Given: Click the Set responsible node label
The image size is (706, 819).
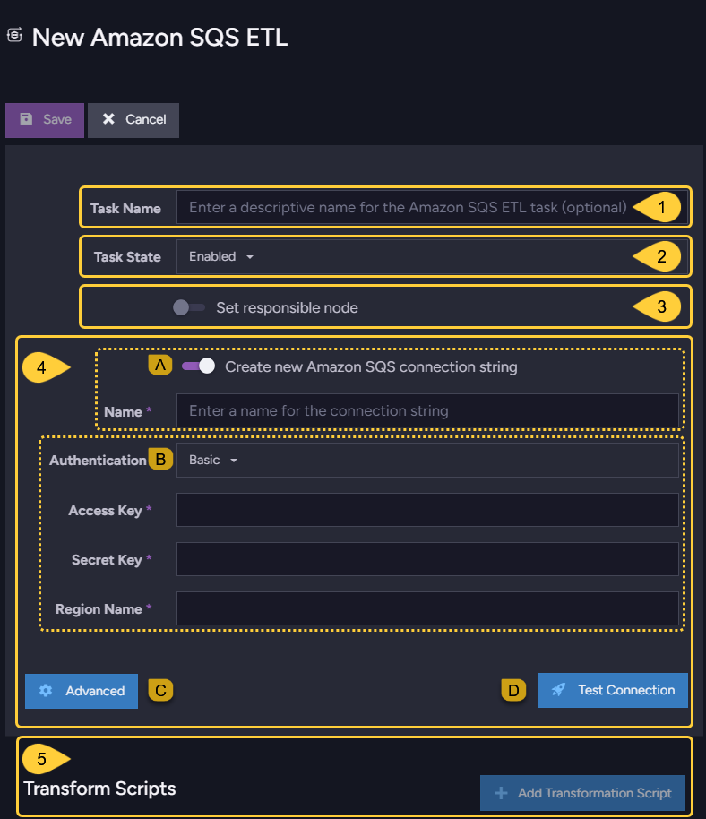Looking at the screenshot, I should (288, 307).
